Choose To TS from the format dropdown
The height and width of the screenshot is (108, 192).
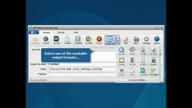click(132, 72)
